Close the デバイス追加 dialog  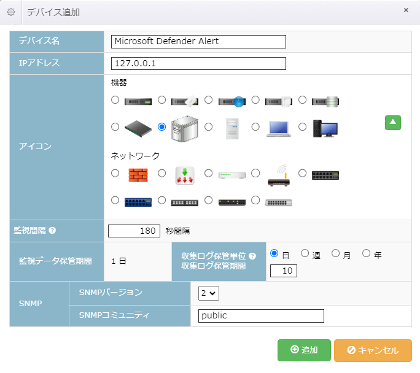pos(406,10)
